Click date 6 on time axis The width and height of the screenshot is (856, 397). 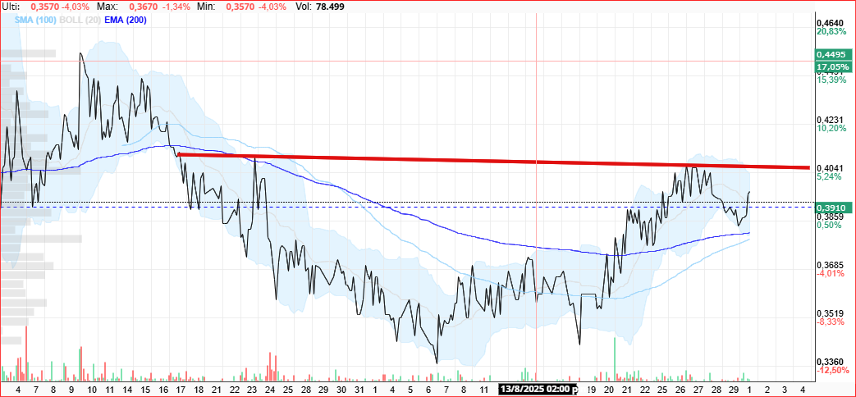click(428, 390)
